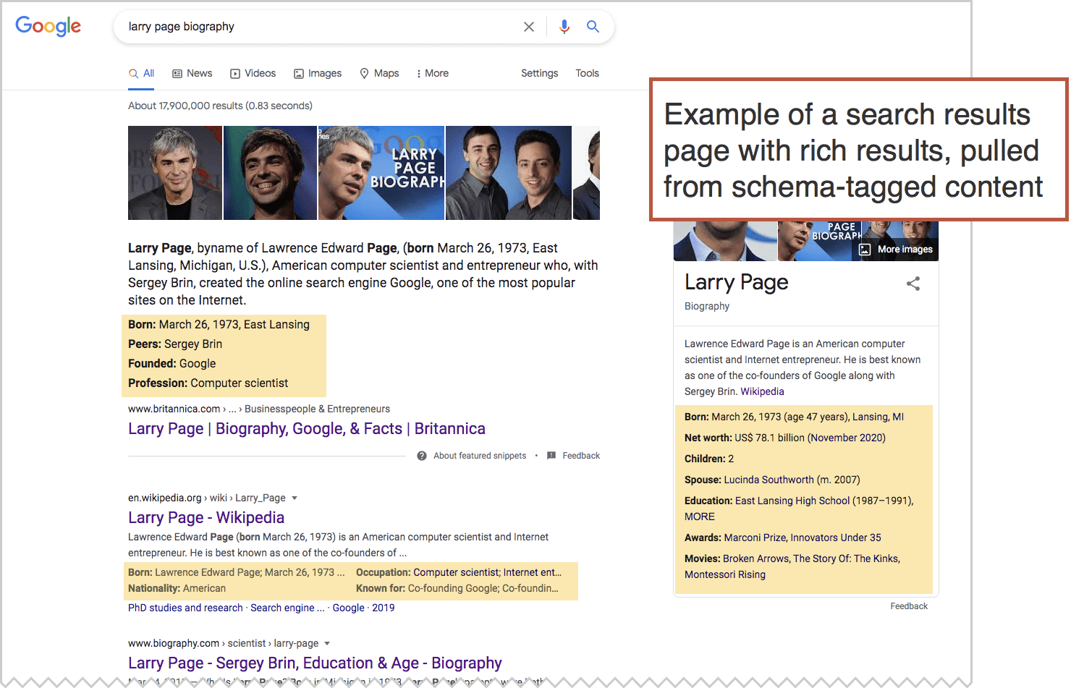Expand education with the MORE link
1084x688 pixels.
[700, 517]
